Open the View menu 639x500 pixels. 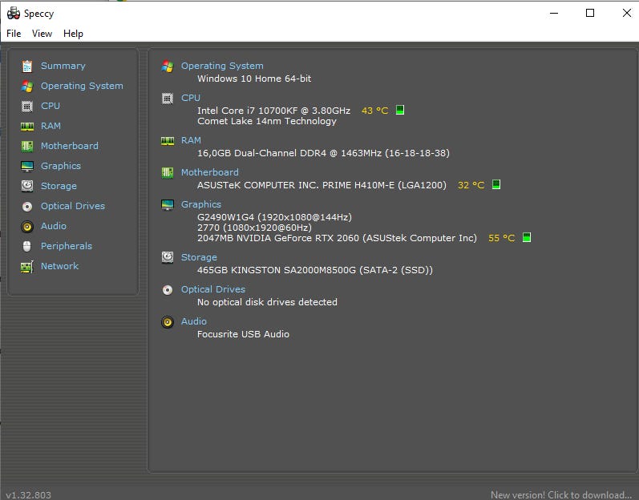(x=42, y=34)
